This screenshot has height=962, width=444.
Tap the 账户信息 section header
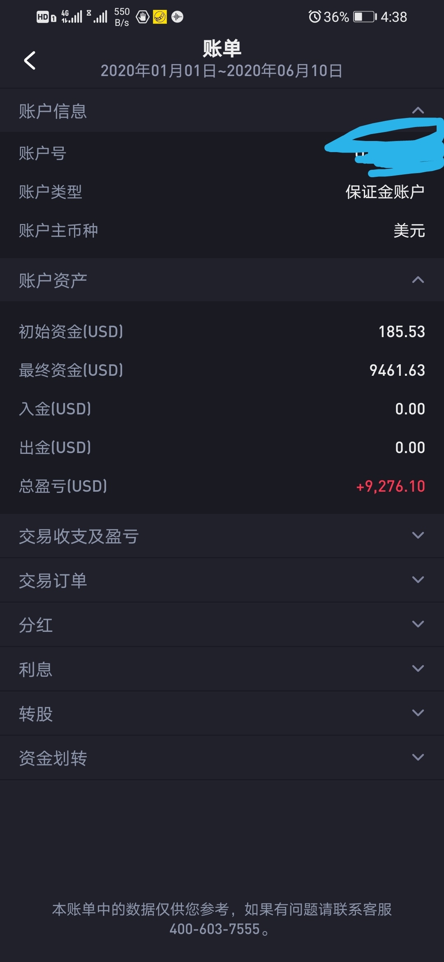(x=222, y=111)
